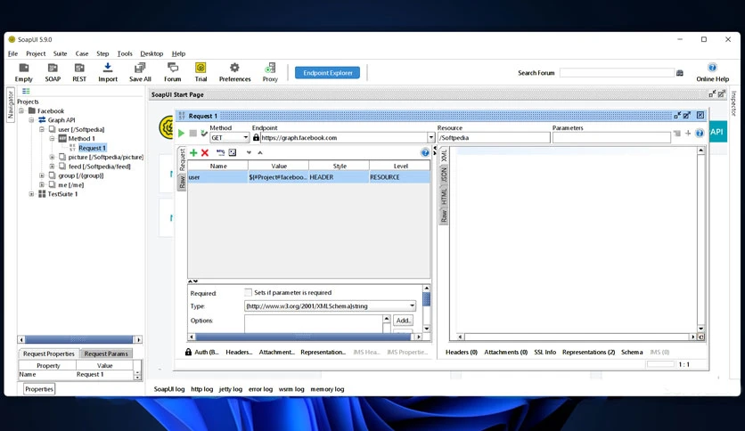Viewport: 745px width, 431px height.
Task: Open the File menu
Action: click(12, 53)
